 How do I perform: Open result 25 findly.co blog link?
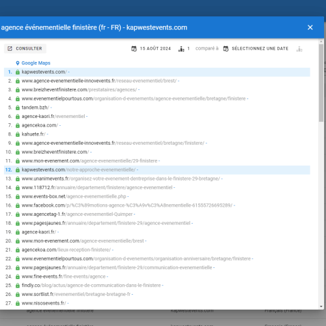click(x=91, y=286)
